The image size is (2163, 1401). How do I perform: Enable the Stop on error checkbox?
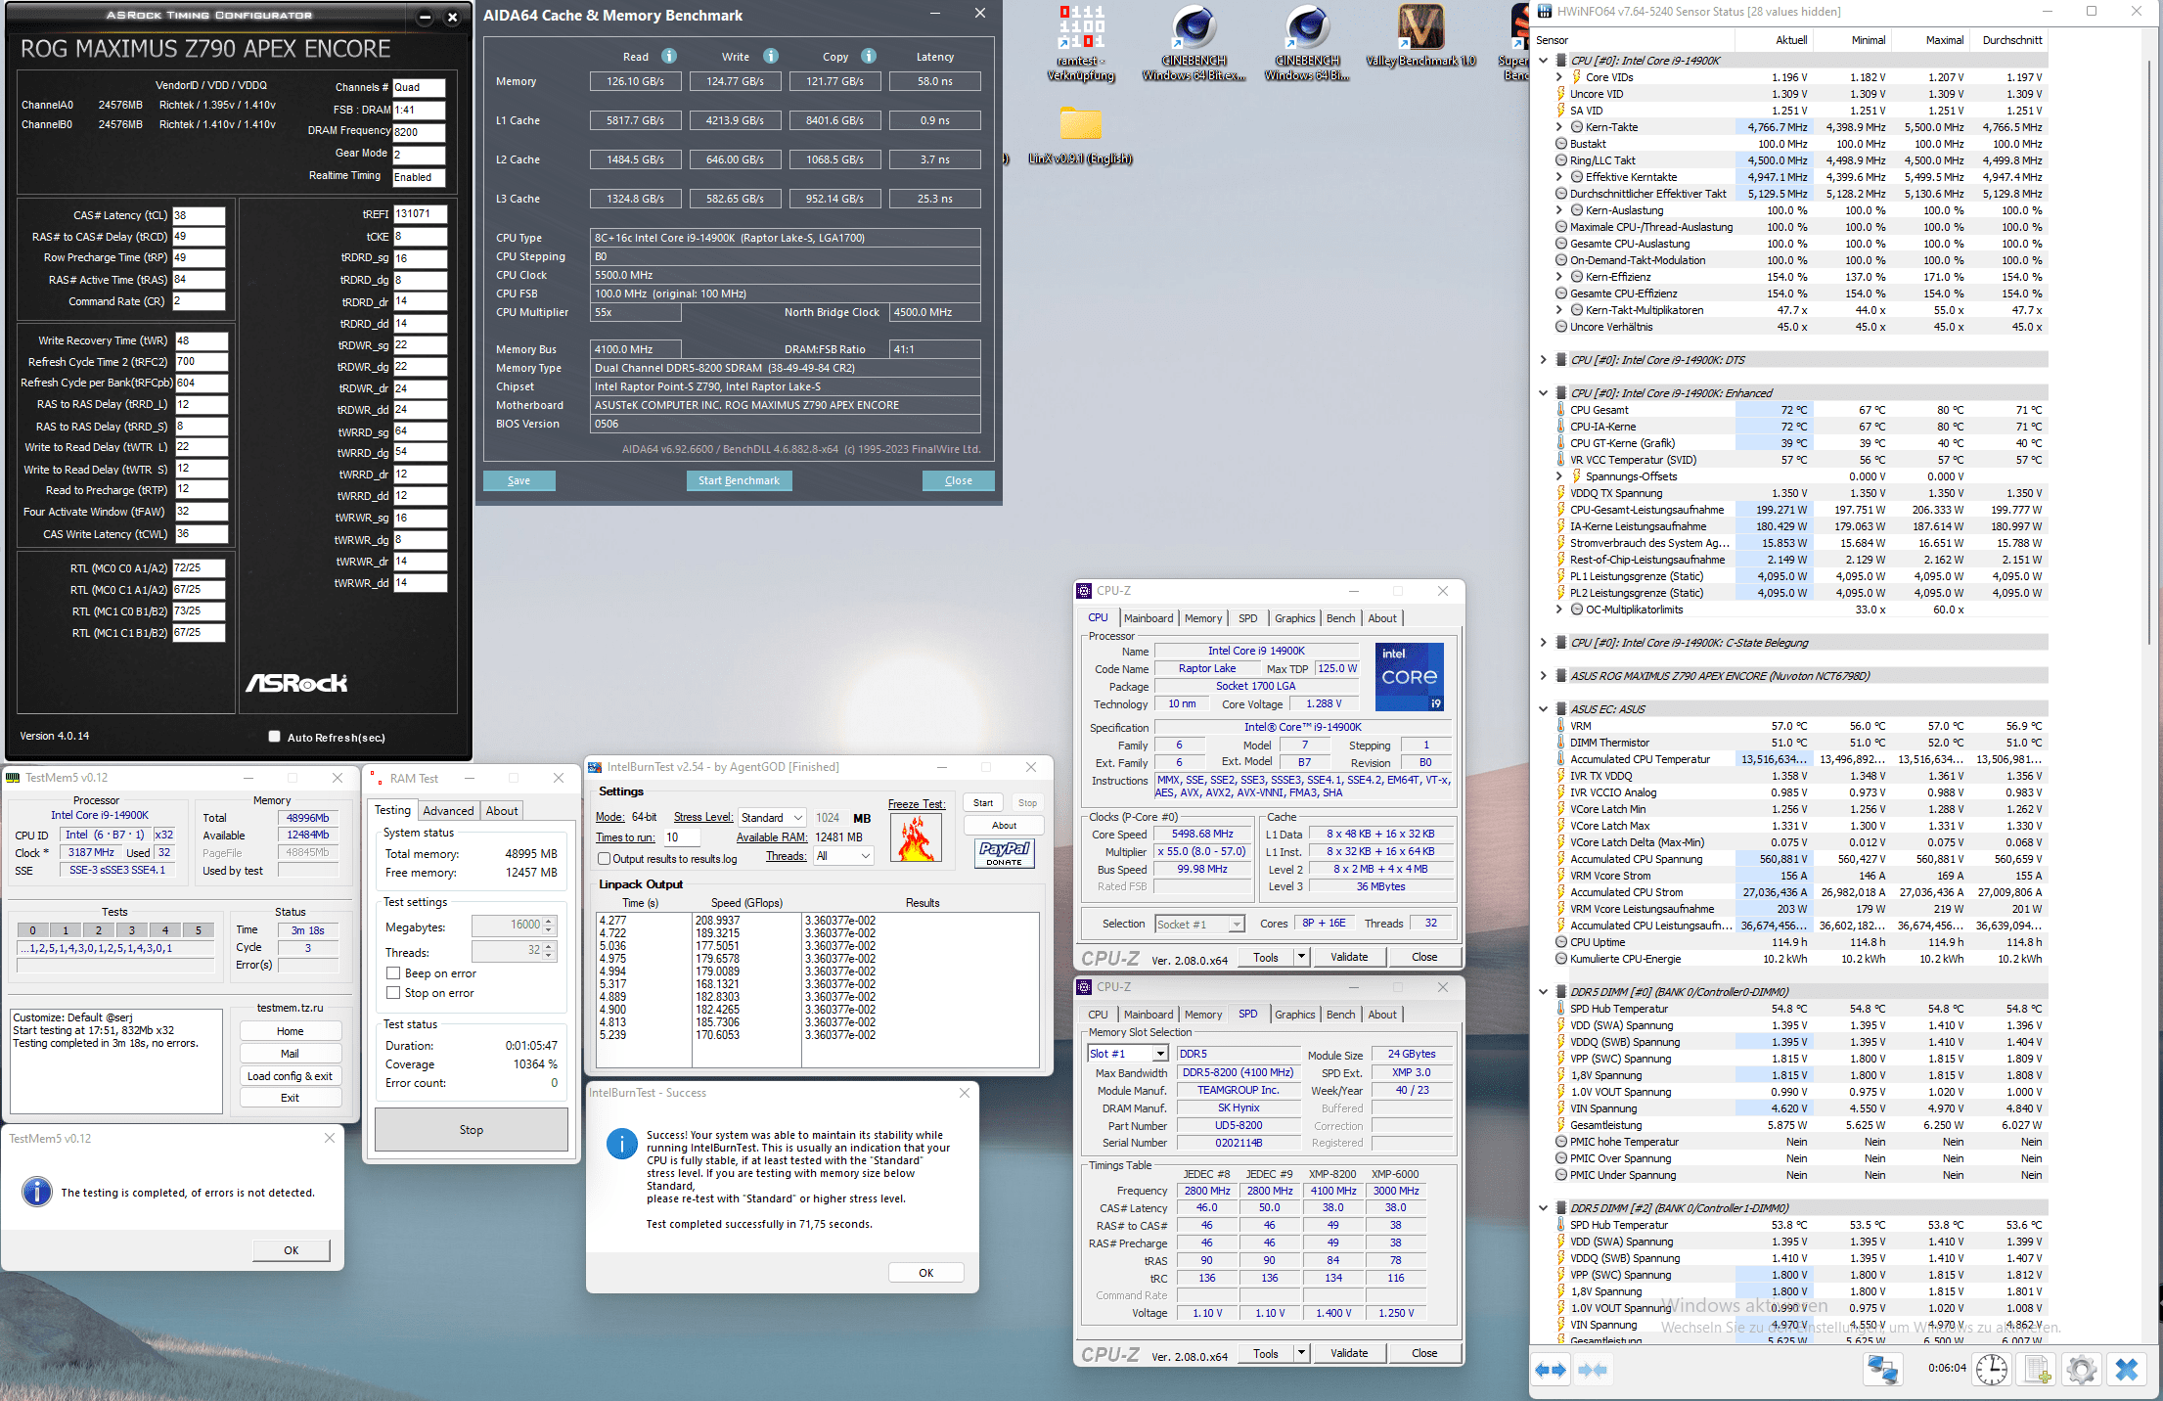point(393,993)
